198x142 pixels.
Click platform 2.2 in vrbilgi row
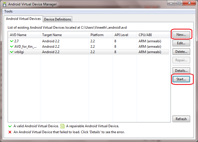[92, 52]
